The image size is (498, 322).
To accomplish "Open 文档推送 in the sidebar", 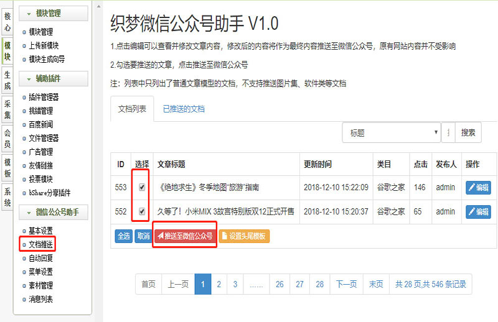I will pos(40,244).
